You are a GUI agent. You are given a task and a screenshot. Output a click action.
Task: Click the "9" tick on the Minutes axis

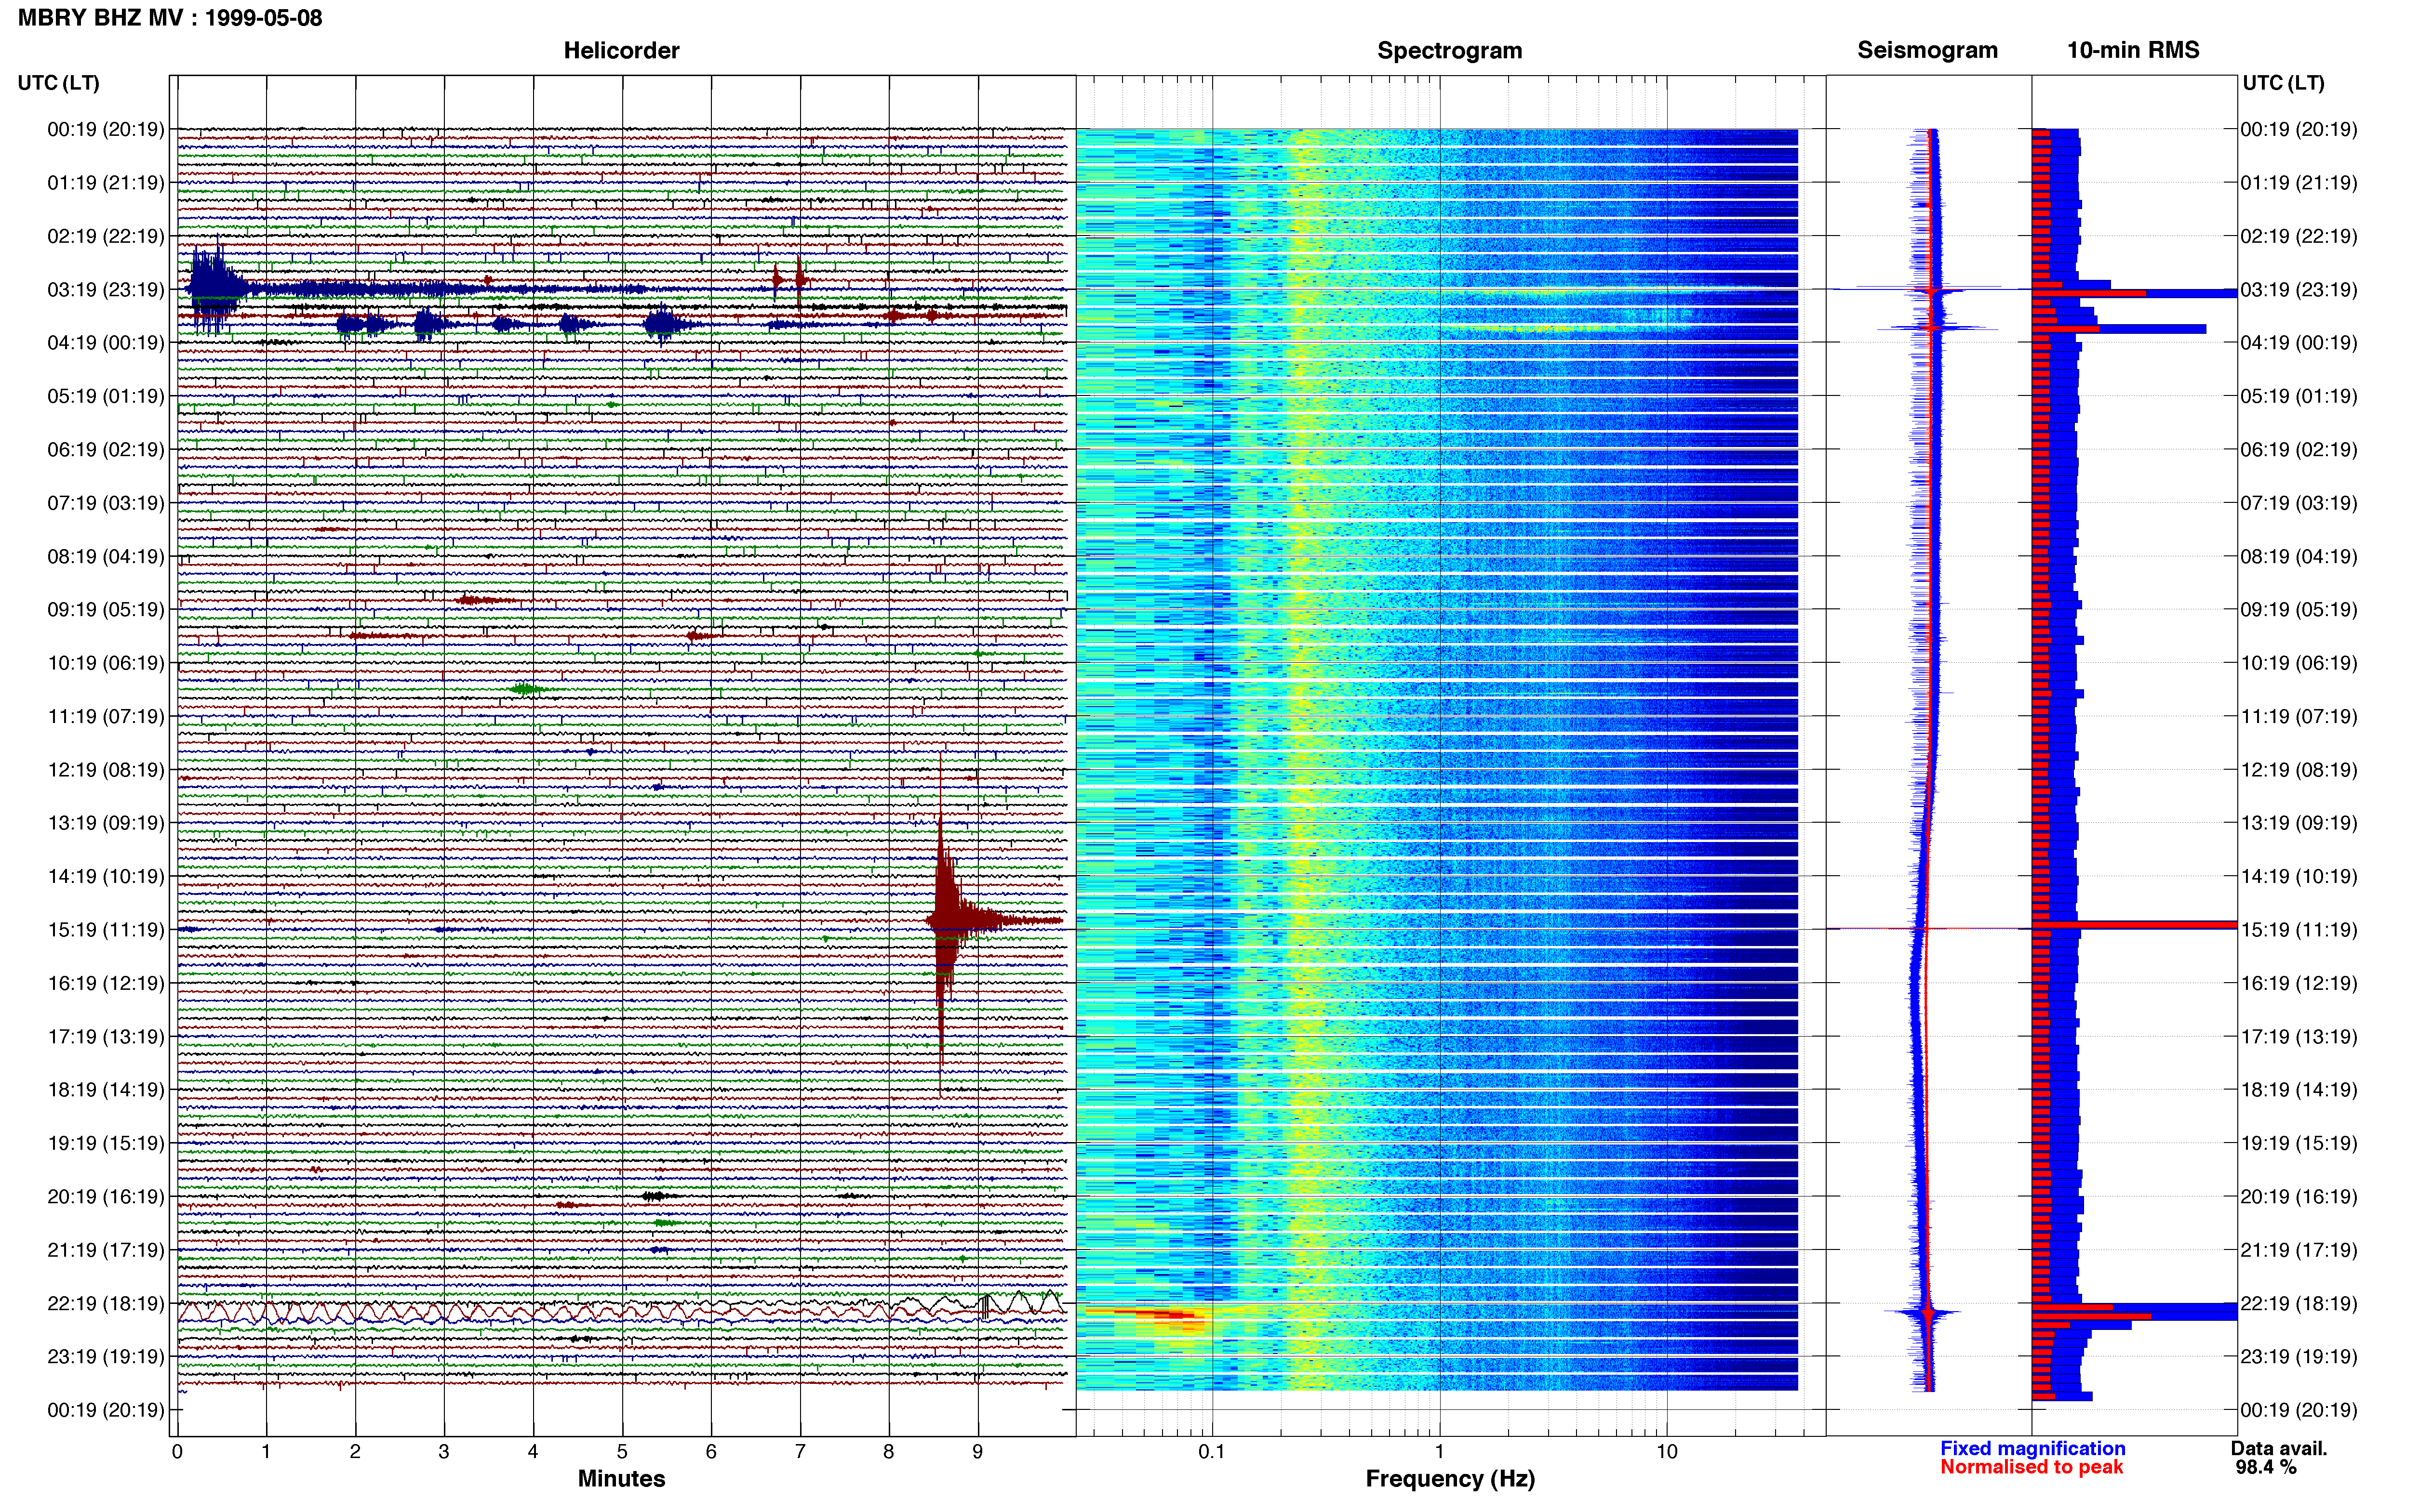point(977,1452)
